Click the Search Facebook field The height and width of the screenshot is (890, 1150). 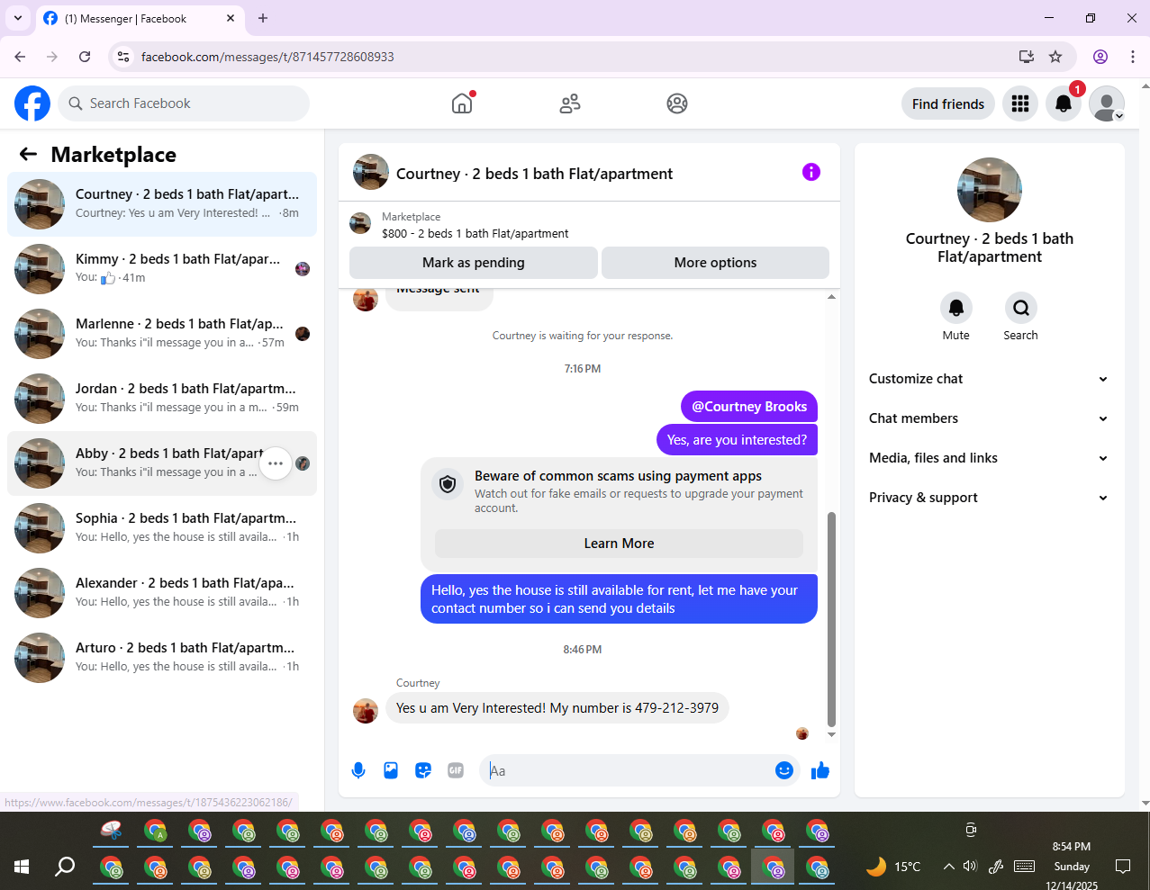184,103
